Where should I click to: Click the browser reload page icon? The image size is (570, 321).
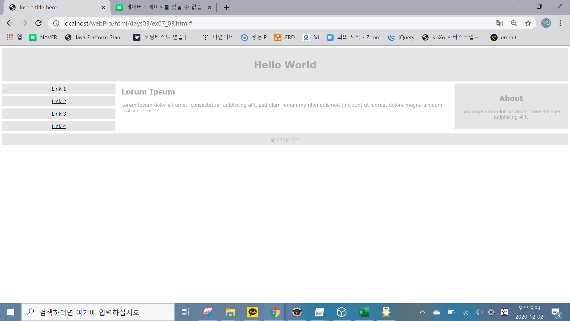[38, 23]
